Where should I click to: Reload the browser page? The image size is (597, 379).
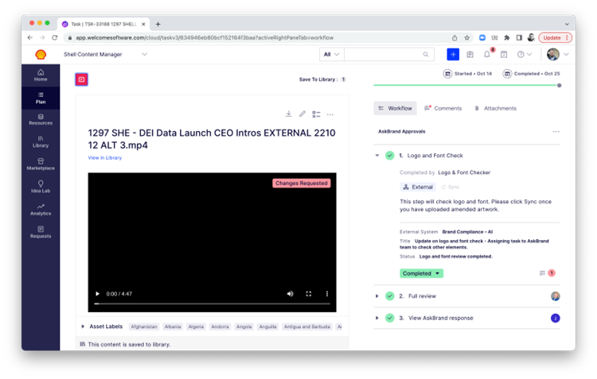coord(55,37)
